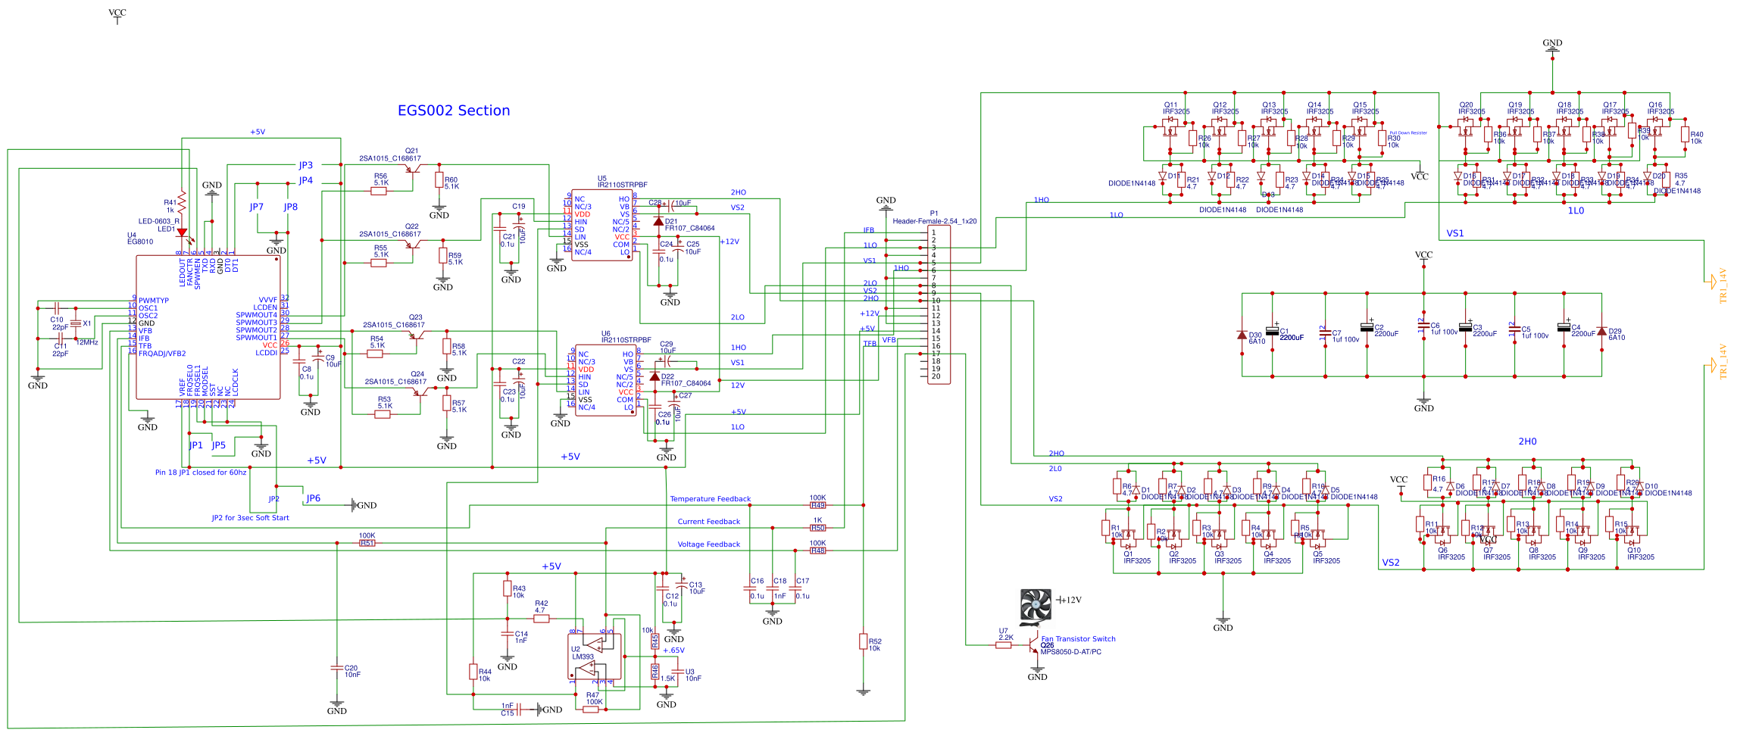Click the P1 Header-Female connector
Image resolution: width=1737 pixels, height=736 pixels.
click(939, 304)
